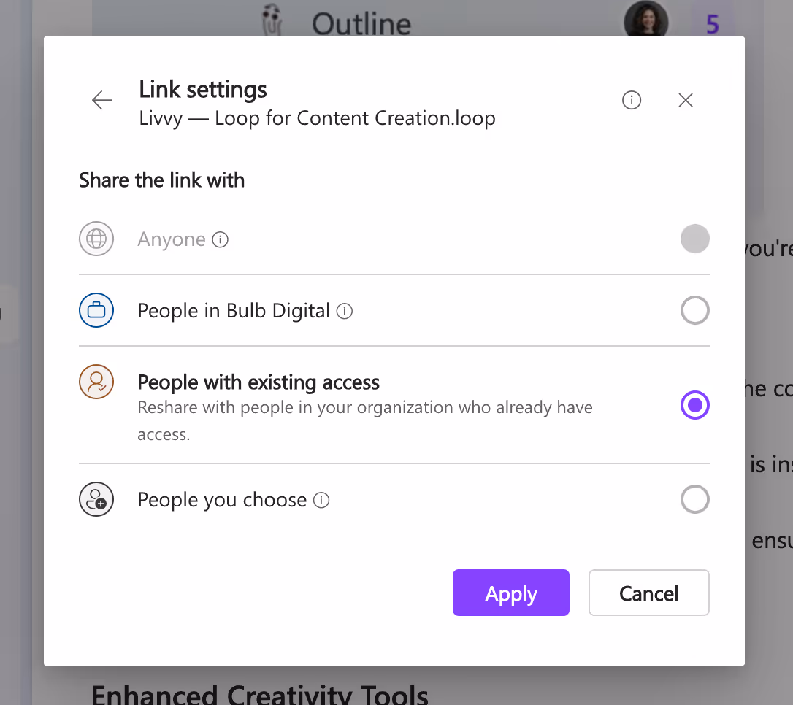This screenshot has width=793, height=705.
Task: Click the People you choose label
Action: point(222,500)
